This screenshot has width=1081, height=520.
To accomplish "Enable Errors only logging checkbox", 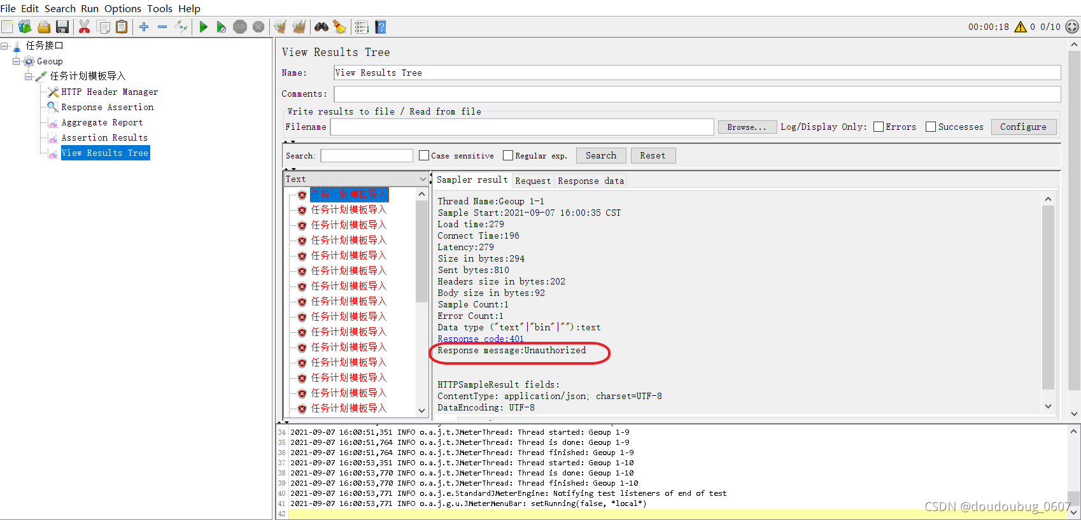I will (x=879, y=127).
